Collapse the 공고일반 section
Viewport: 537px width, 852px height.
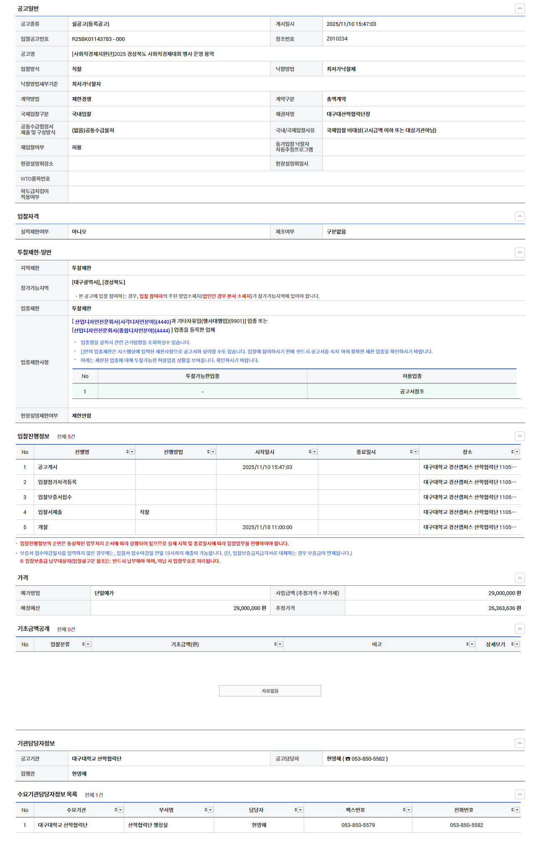click(x=520, y=8)
